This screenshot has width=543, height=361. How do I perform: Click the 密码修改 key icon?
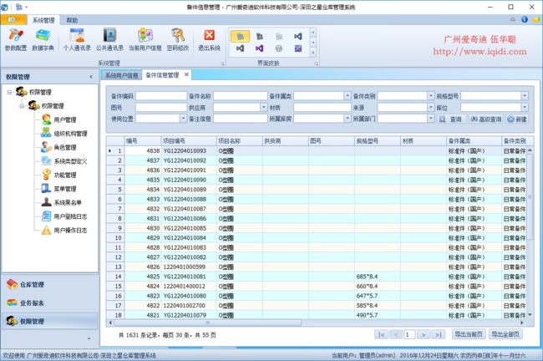(x=178, y=39)
